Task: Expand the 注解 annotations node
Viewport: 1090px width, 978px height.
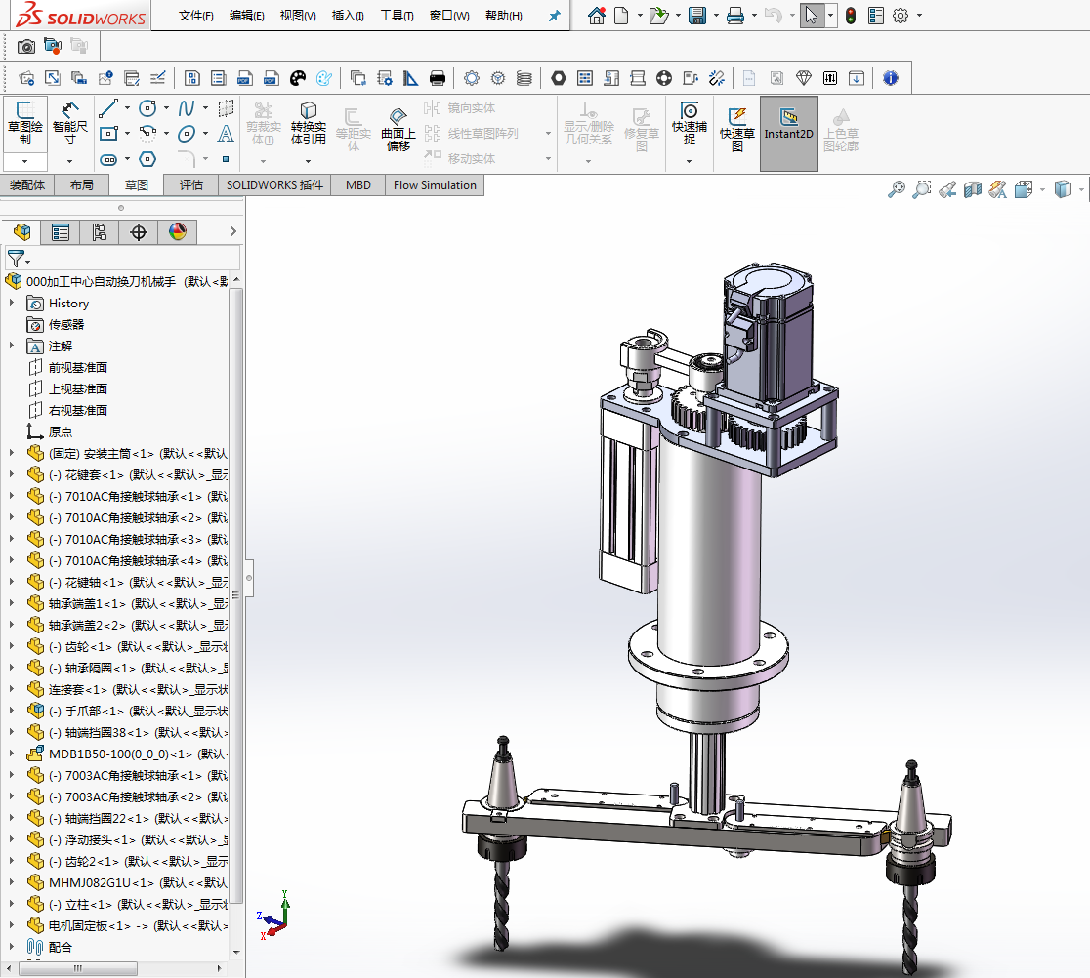Action: tap(12, 346)
